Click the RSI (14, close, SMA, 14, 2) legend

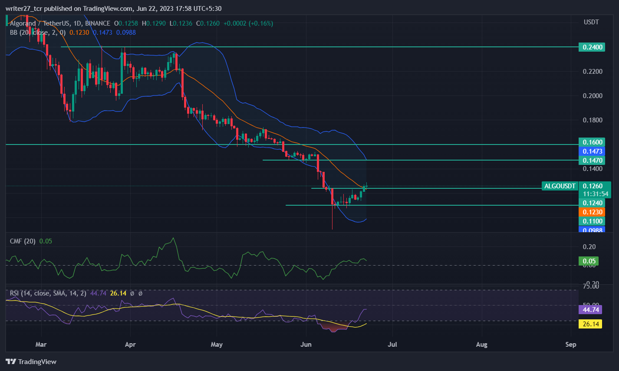click(x=48, y=293)
